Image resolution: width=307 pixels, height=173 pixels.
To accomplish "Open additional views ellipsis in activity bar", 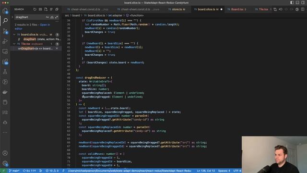I will tap(5, 133).
